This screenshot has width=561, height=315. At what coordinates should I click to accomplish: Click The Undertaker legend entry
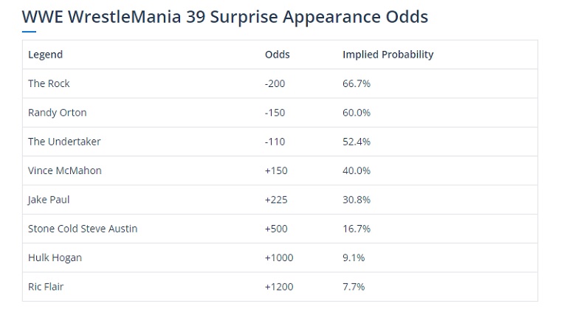(64, 142)
